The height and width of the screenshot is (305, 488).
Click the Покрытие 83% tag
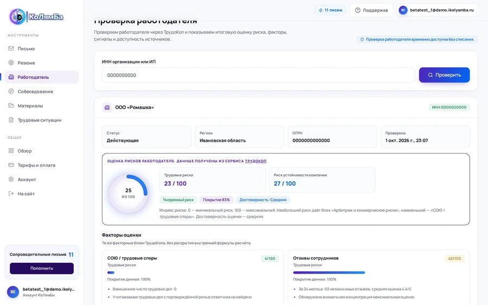(216, 200)
